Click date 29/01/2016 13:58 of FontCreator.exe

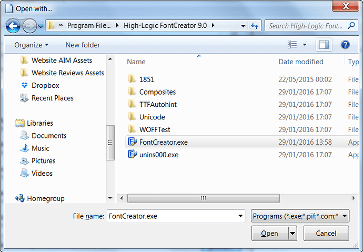click(305, 142)
